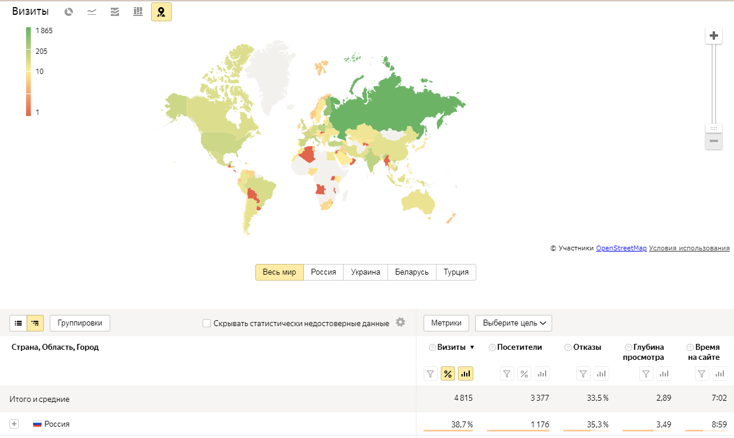This screenshot has width=734, height=438.
Task: Toggle percent display for Визиты column
Action: click(448, 373)
